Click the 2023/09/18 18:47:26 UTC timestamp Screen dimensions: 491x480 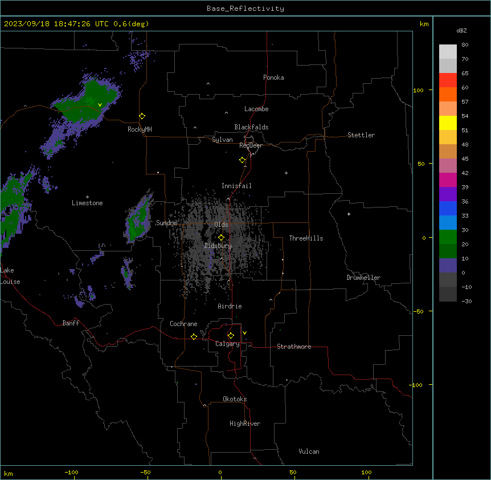pos(56,24)
